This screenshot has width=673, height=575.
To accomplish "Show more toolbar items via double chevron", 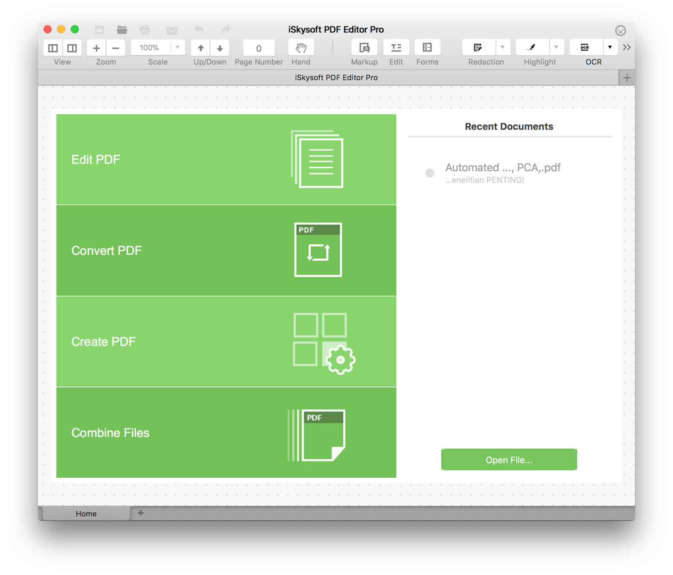I will tap(627, 48).
